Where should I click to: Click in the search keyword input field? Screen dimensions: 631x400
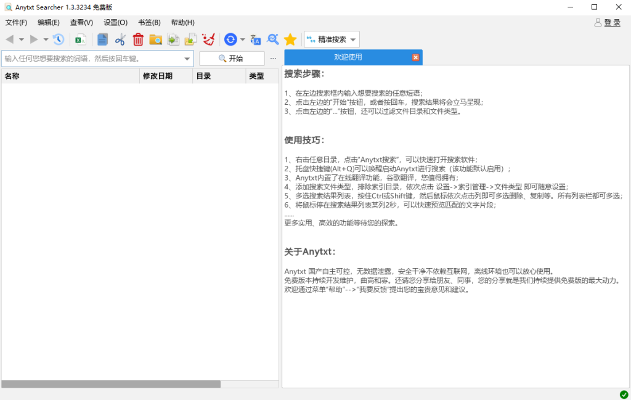(x=92, y=59)
